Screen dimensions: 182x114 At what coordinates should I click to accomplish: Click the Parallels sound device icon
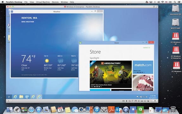[x=139, y=101]
